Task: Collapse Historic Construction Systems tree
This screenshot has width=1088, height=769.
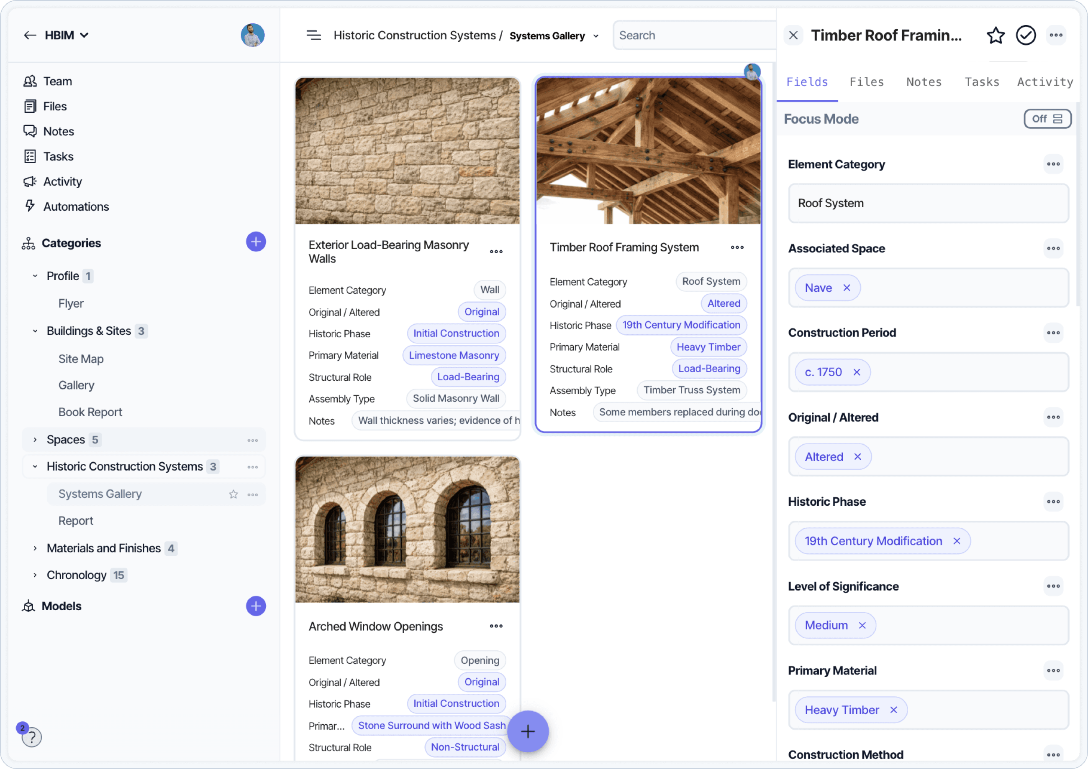Action: pos(35,466)
